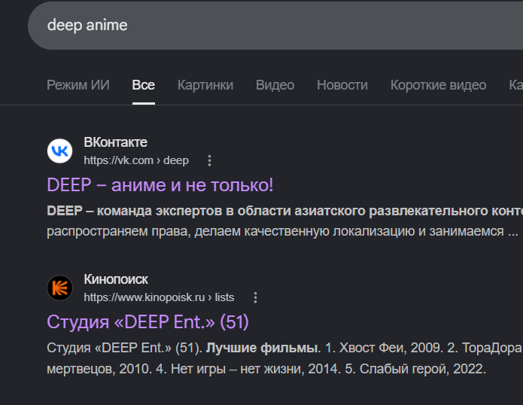Open the Видео tab
The height and width of the screenshot is (405, 523).
click(275, 85)
